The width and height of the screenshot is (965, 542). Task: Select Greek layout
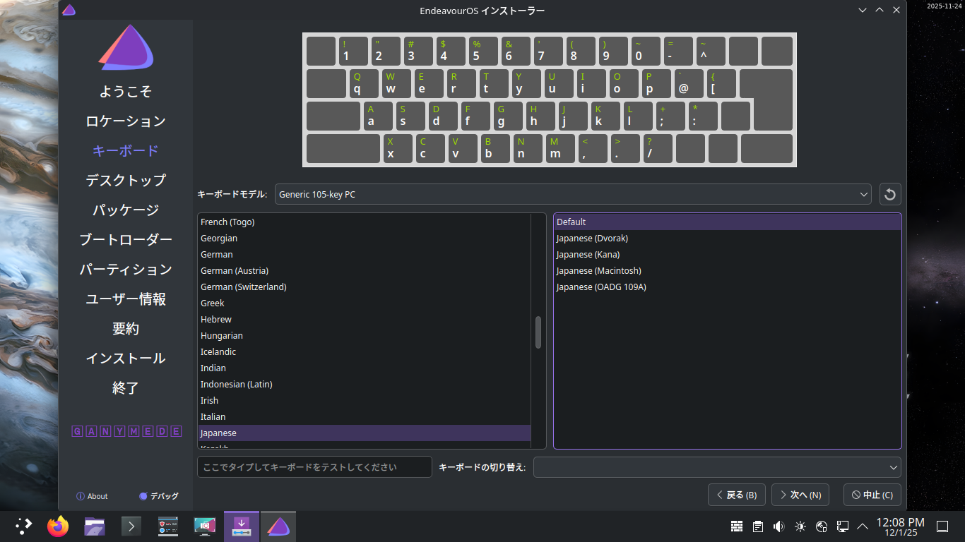[364, 303]
